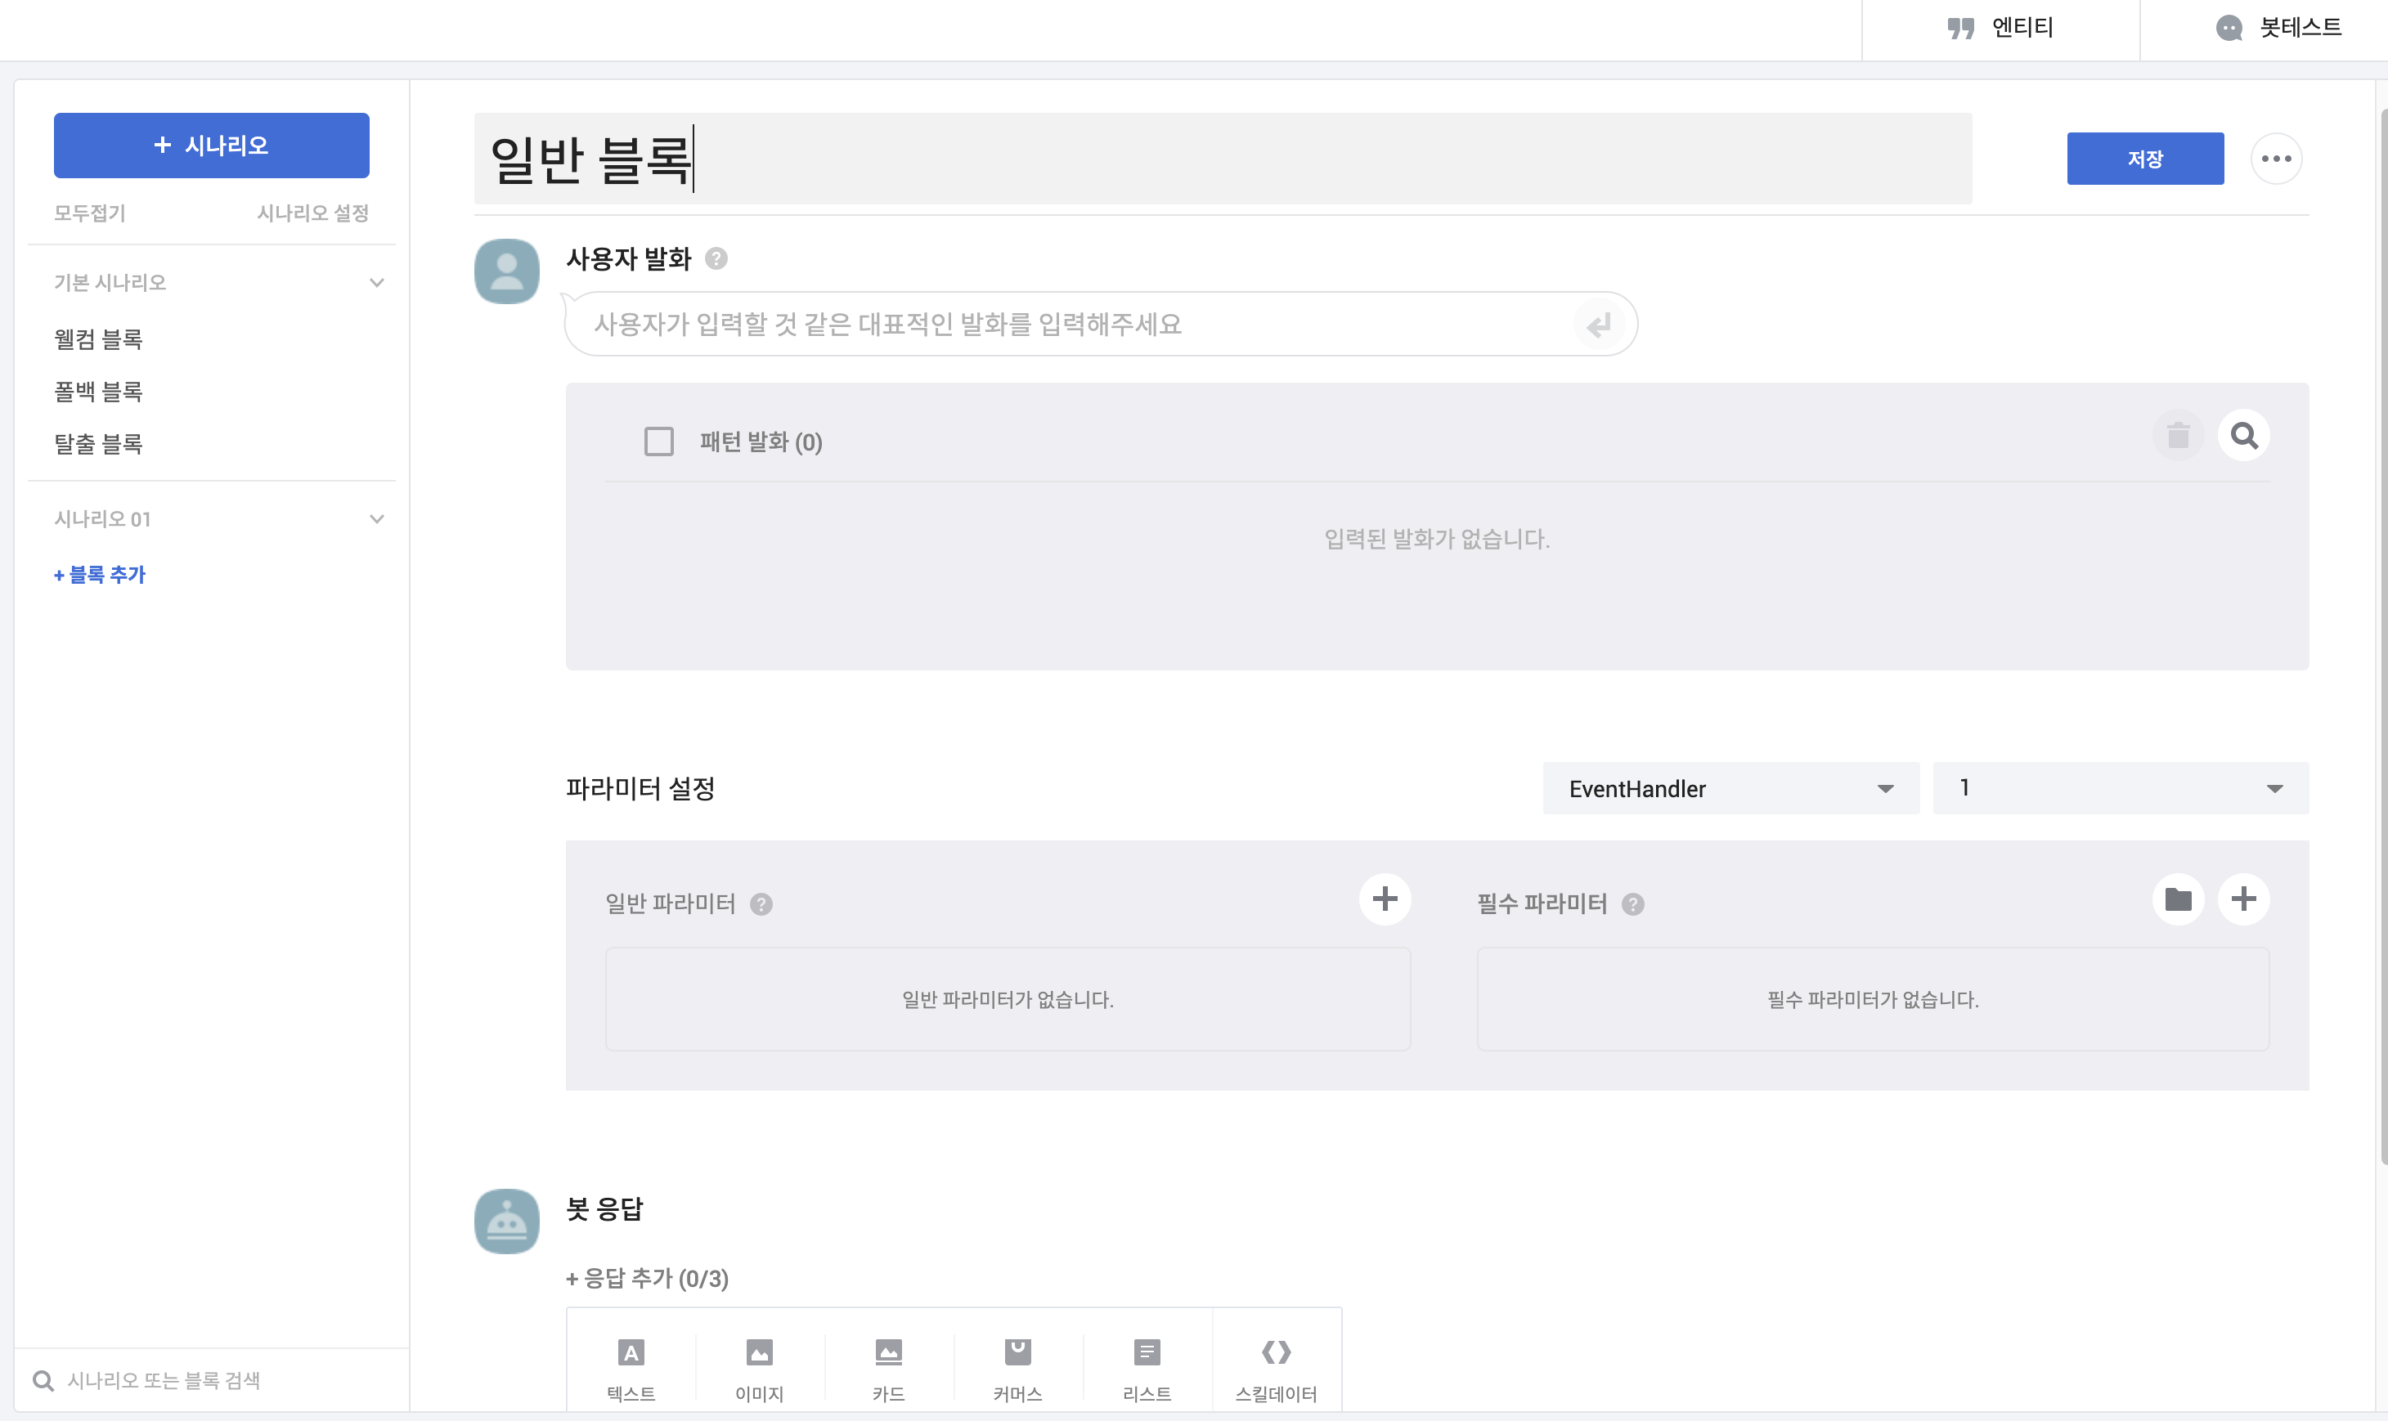The image size is (2388, 1421).
Task: Click the bot avatar icon beside 봇 응답
Action: click(x=506, y=1221)
